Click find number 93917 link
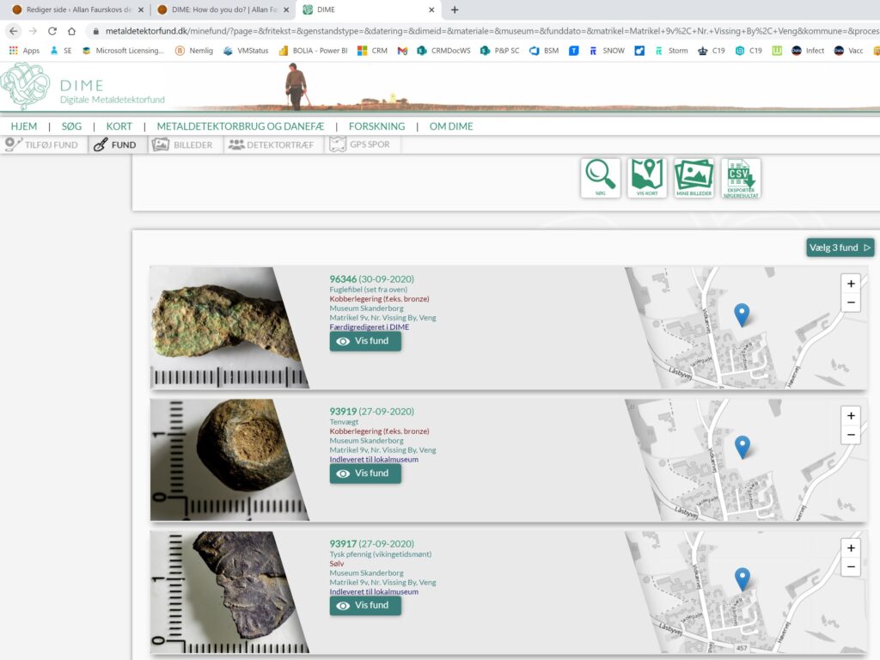 click(x=343, y=544)
